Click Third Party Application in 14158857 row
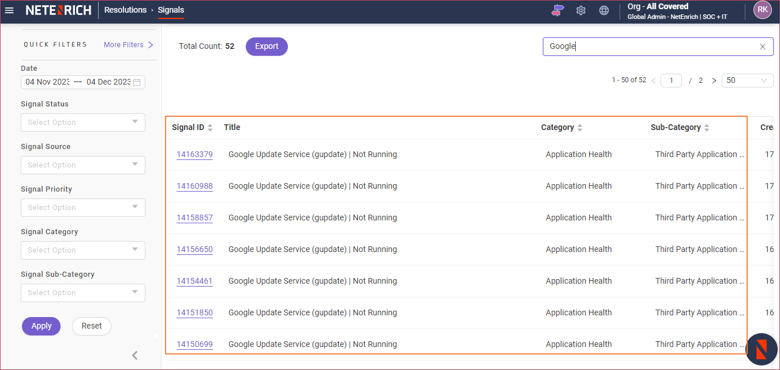The height and width of the screenshot is (370, 780). click(x=700, y=218)
